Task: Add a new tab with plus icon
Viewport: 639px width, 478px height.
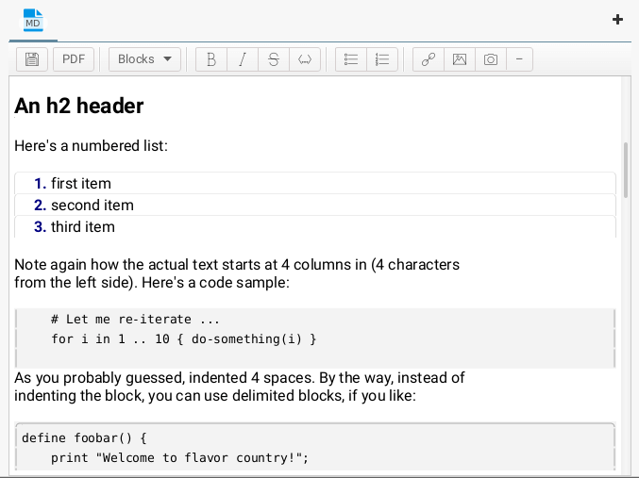Action: [618, 19]
